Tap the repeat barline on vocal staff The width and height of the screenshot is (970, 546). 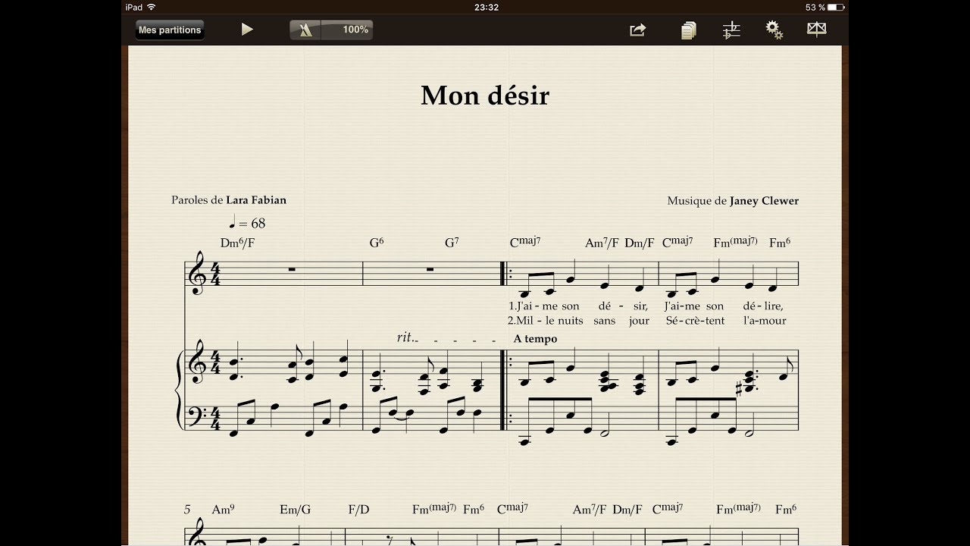tap(505, 274)
